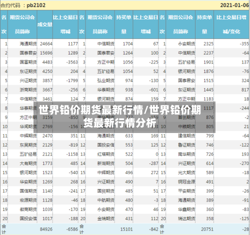The width and height of the screenshot is (250, 235).
Task: Click the 瑞达期货 company cell
Action: pyautogui.click(x=186, y=218)
